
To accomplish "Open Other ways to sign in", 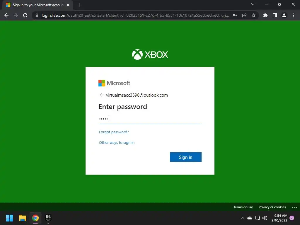I will coord(117,143).
